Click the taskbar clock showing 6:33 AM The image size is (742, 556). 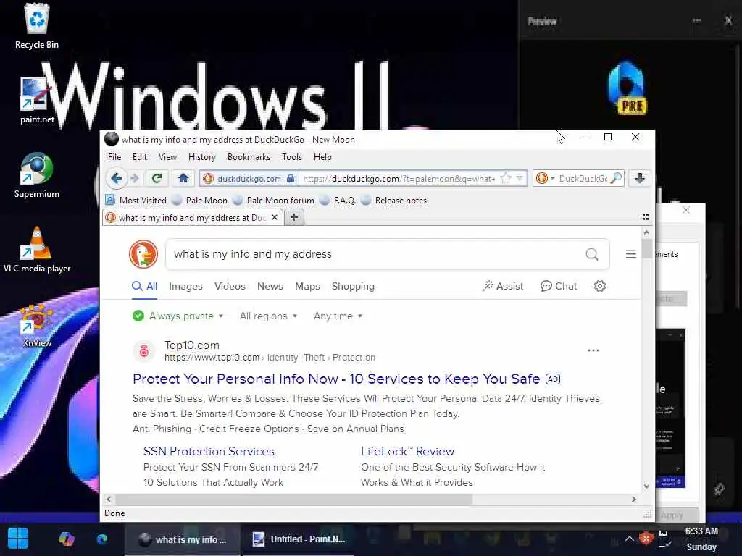pyautogui.click(x=701, y=539)
